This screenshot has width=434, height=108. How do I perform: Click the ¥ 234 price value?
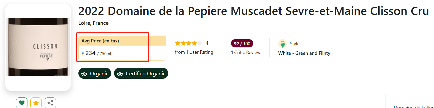(89, 53)
